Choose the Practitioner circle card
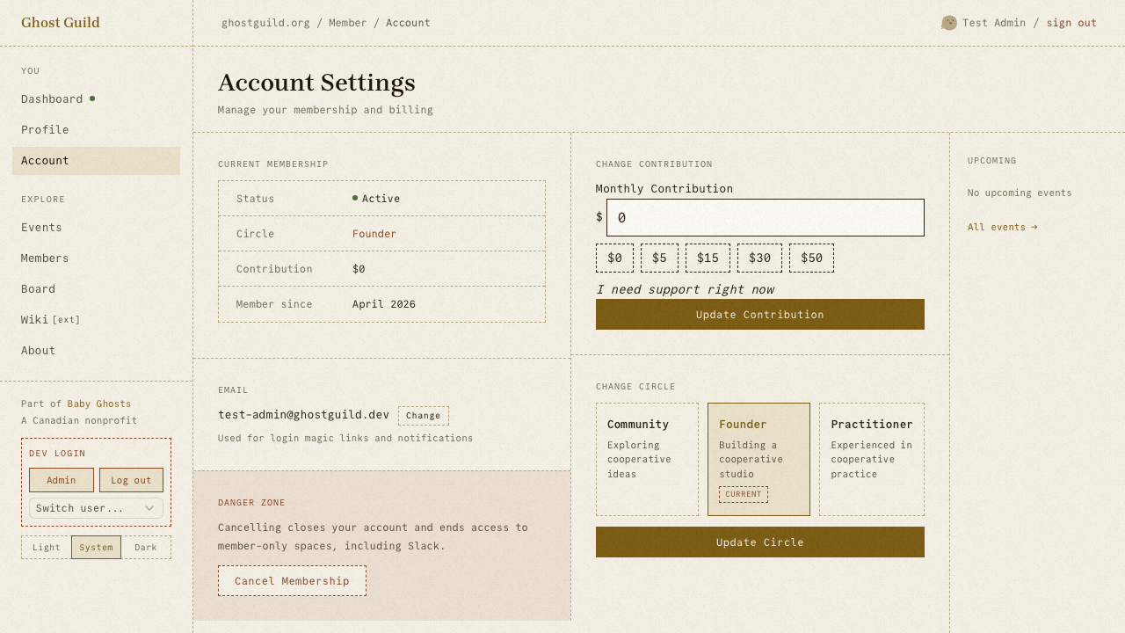The height and width of the screenshot is (633, 1125). 872,459
